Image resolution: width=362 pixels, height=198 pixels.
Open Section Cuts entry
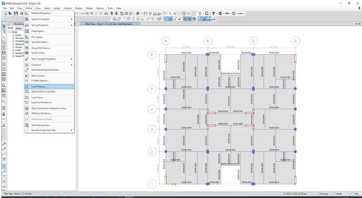point(49,53)
